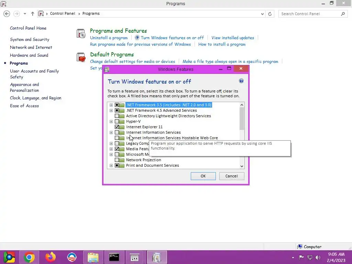Go to Network and Internet
This screenshot has width=352, height=264.
point(31,47)
